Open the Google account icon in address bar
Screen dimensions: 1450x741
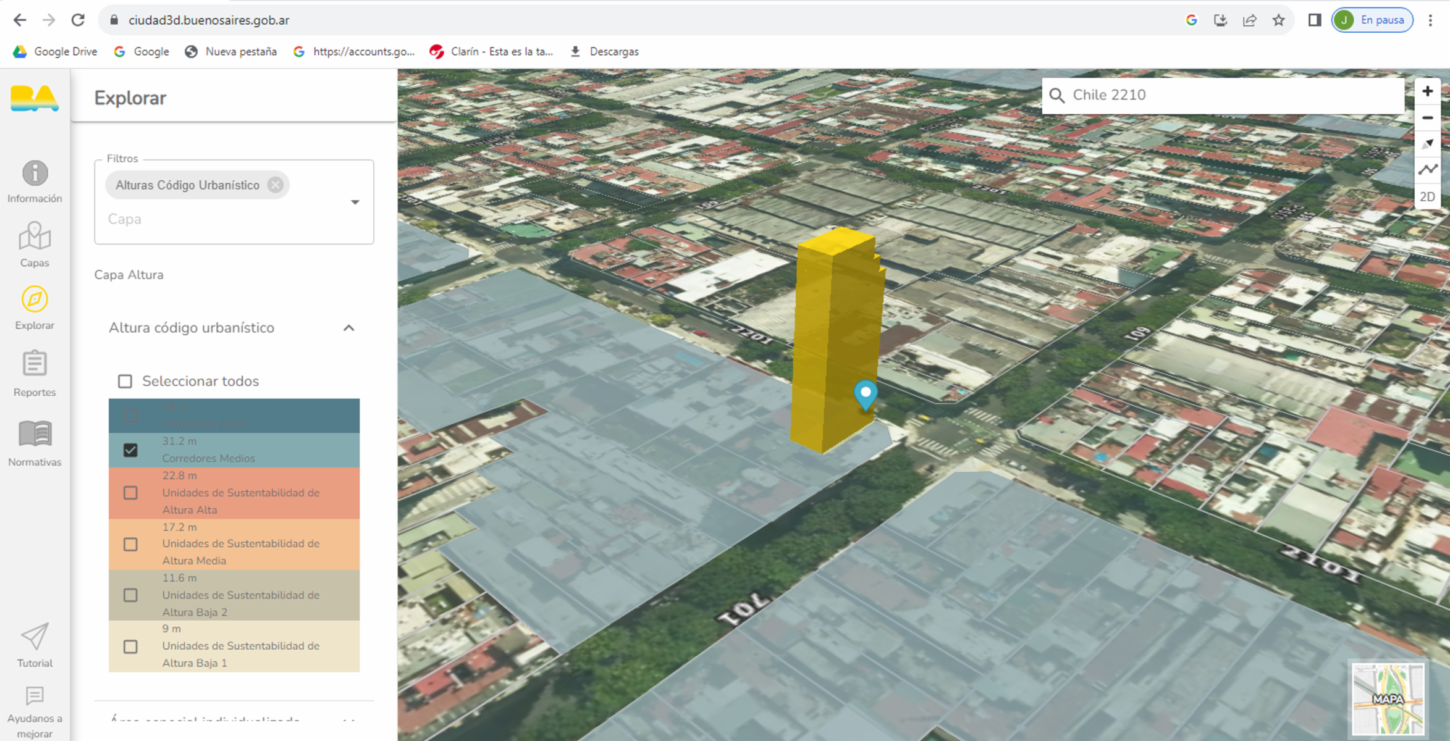(x=1191, y=20)
